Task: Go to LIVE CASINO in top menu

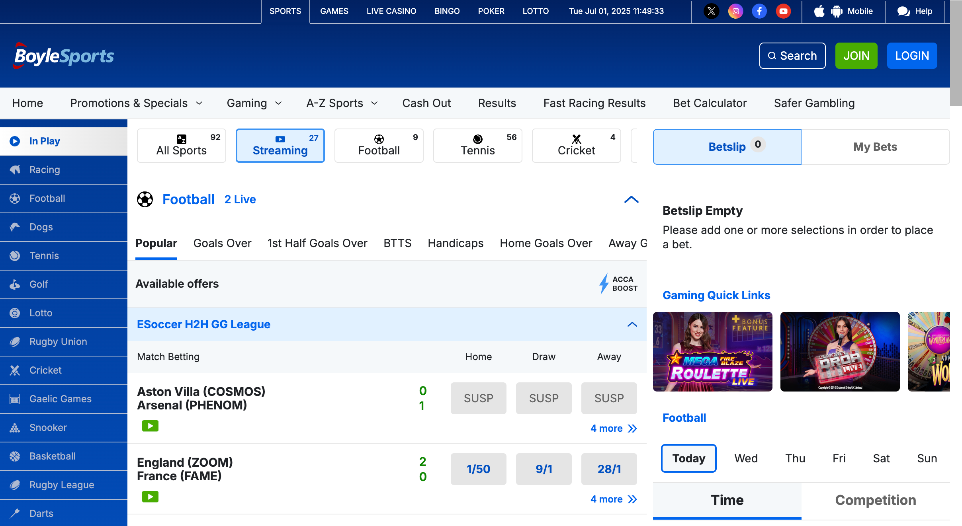Action: 391,11
